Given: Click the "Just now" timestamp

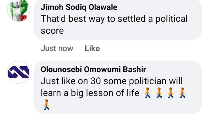Looking at the screenshot, I should click(x=57, y=48).
